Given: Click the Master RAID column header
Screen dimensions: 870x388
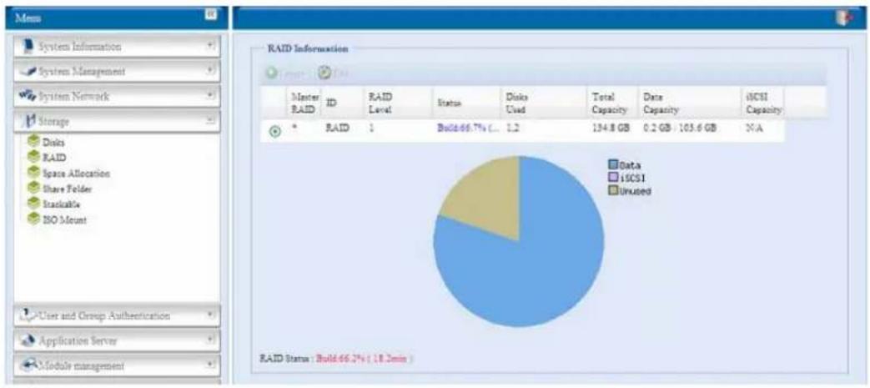Looking at the screenshot, I should click(x=302, y=103).
